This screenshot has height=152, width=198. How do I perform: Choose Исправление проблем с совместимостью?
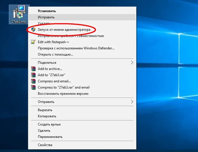pyautogui.click(x=82, y=36)
